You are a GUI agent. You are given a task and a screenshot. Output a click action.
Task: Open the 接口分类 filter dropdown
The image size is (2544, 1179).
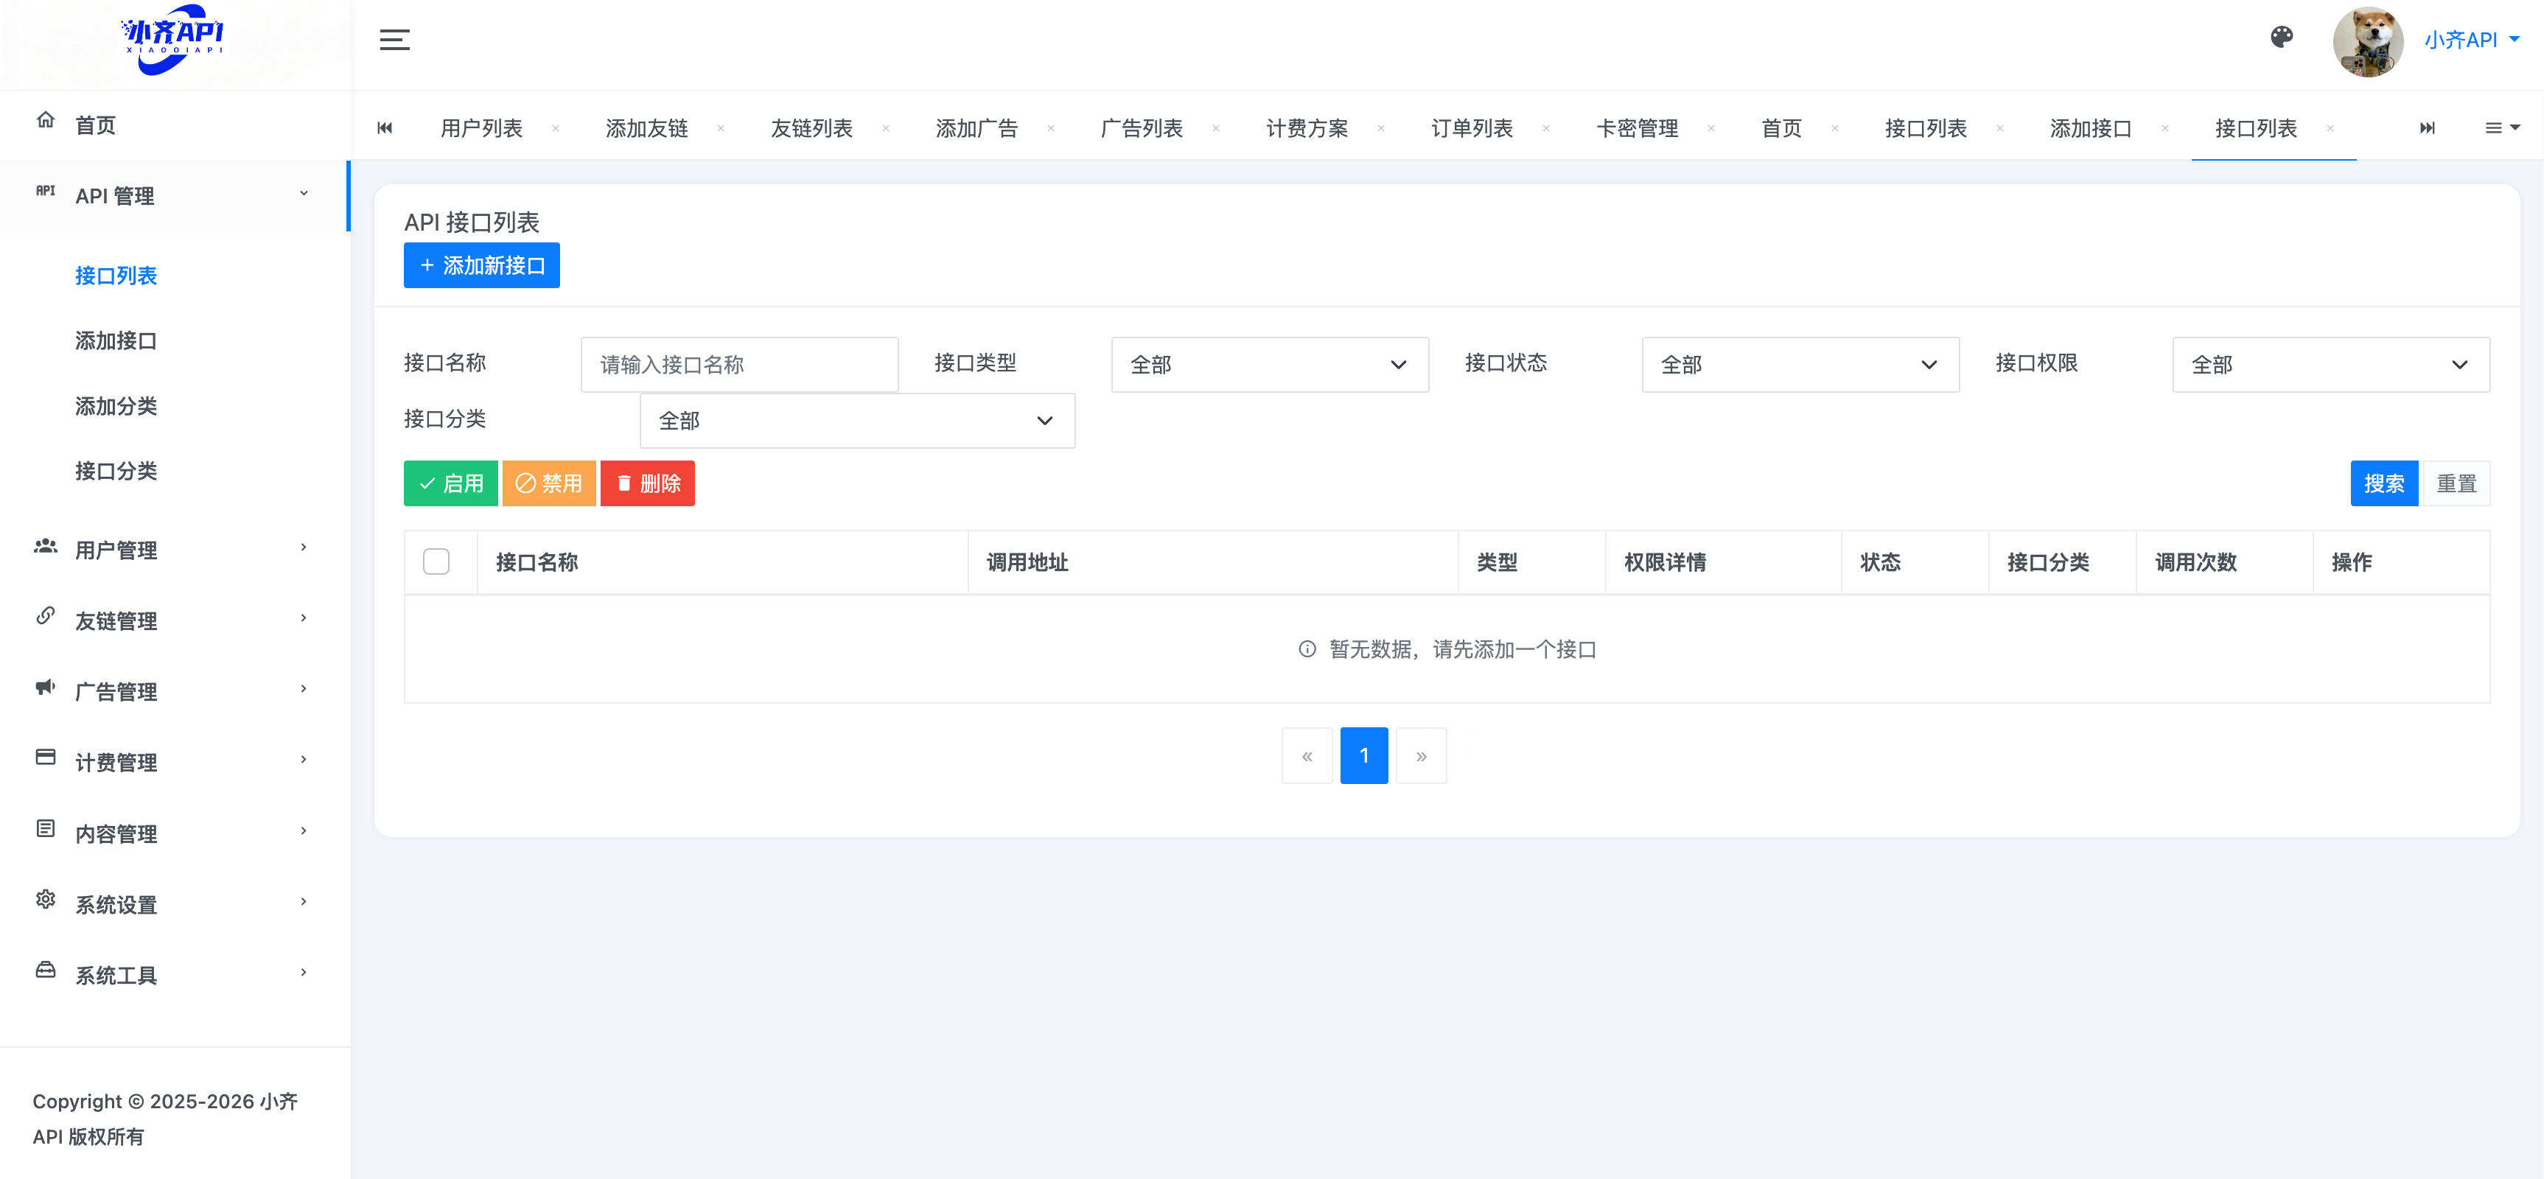tap(856, 421)
